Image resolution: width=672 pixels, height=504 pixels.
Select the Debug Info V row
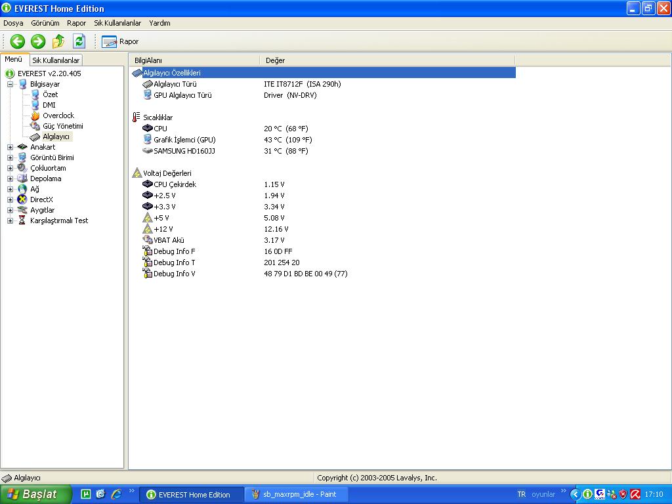(x=323, y=274)
